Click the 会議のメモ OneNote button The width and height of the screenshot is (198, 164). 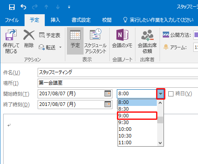coord(122,39)
